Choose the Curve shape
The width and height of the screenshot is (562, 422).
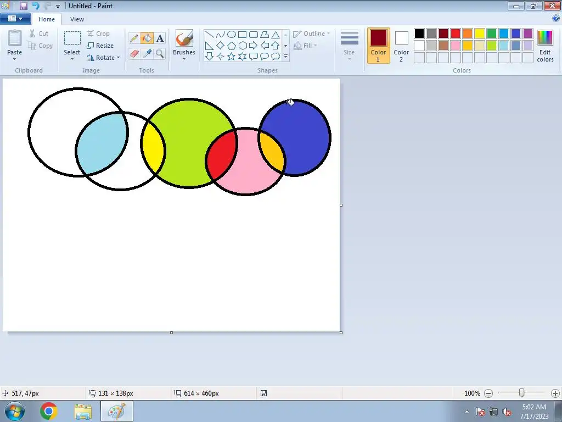(221, 35)
